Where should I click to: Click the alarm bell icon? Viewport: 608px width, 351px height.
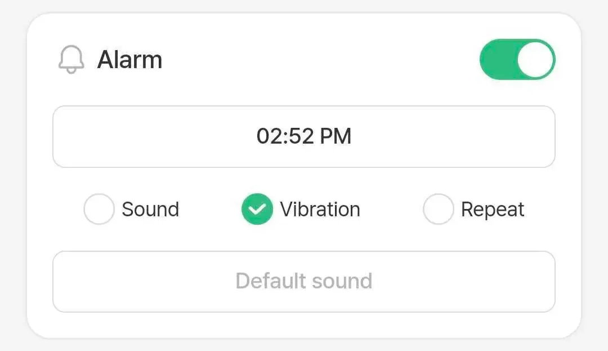pos(71,60)
